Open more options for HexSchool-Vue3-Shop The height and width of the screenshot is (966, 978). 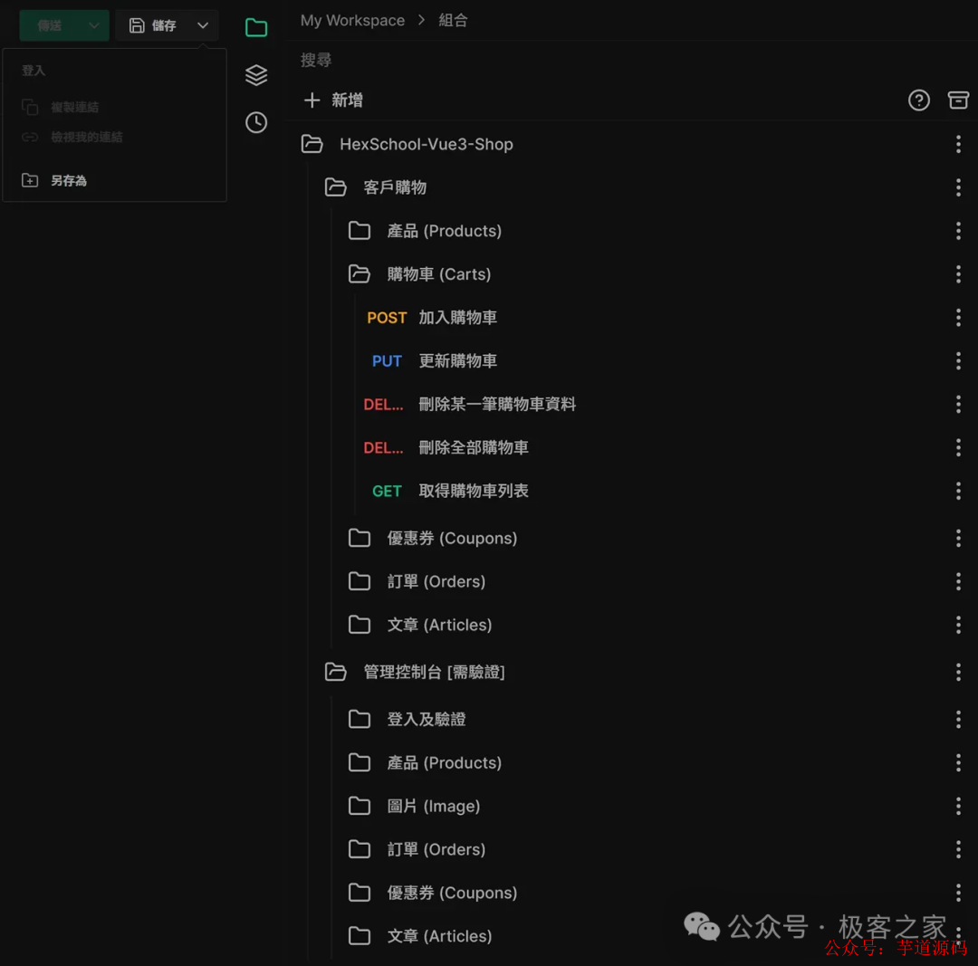click(x=958, y=144)
